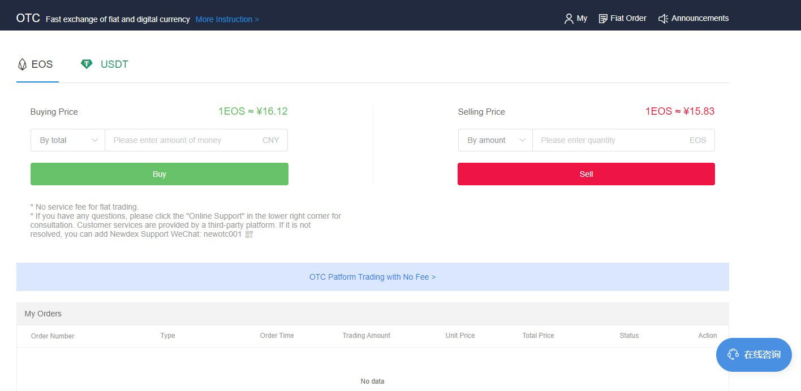The width and height of the screenshot is (801, 391).
Task: Click the Action column header
Action: [707, 336]
